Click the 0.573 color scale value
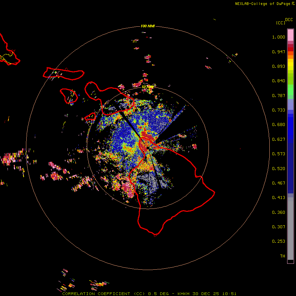The height and width of the screenshot is (296, 296). tap(279, 154)
